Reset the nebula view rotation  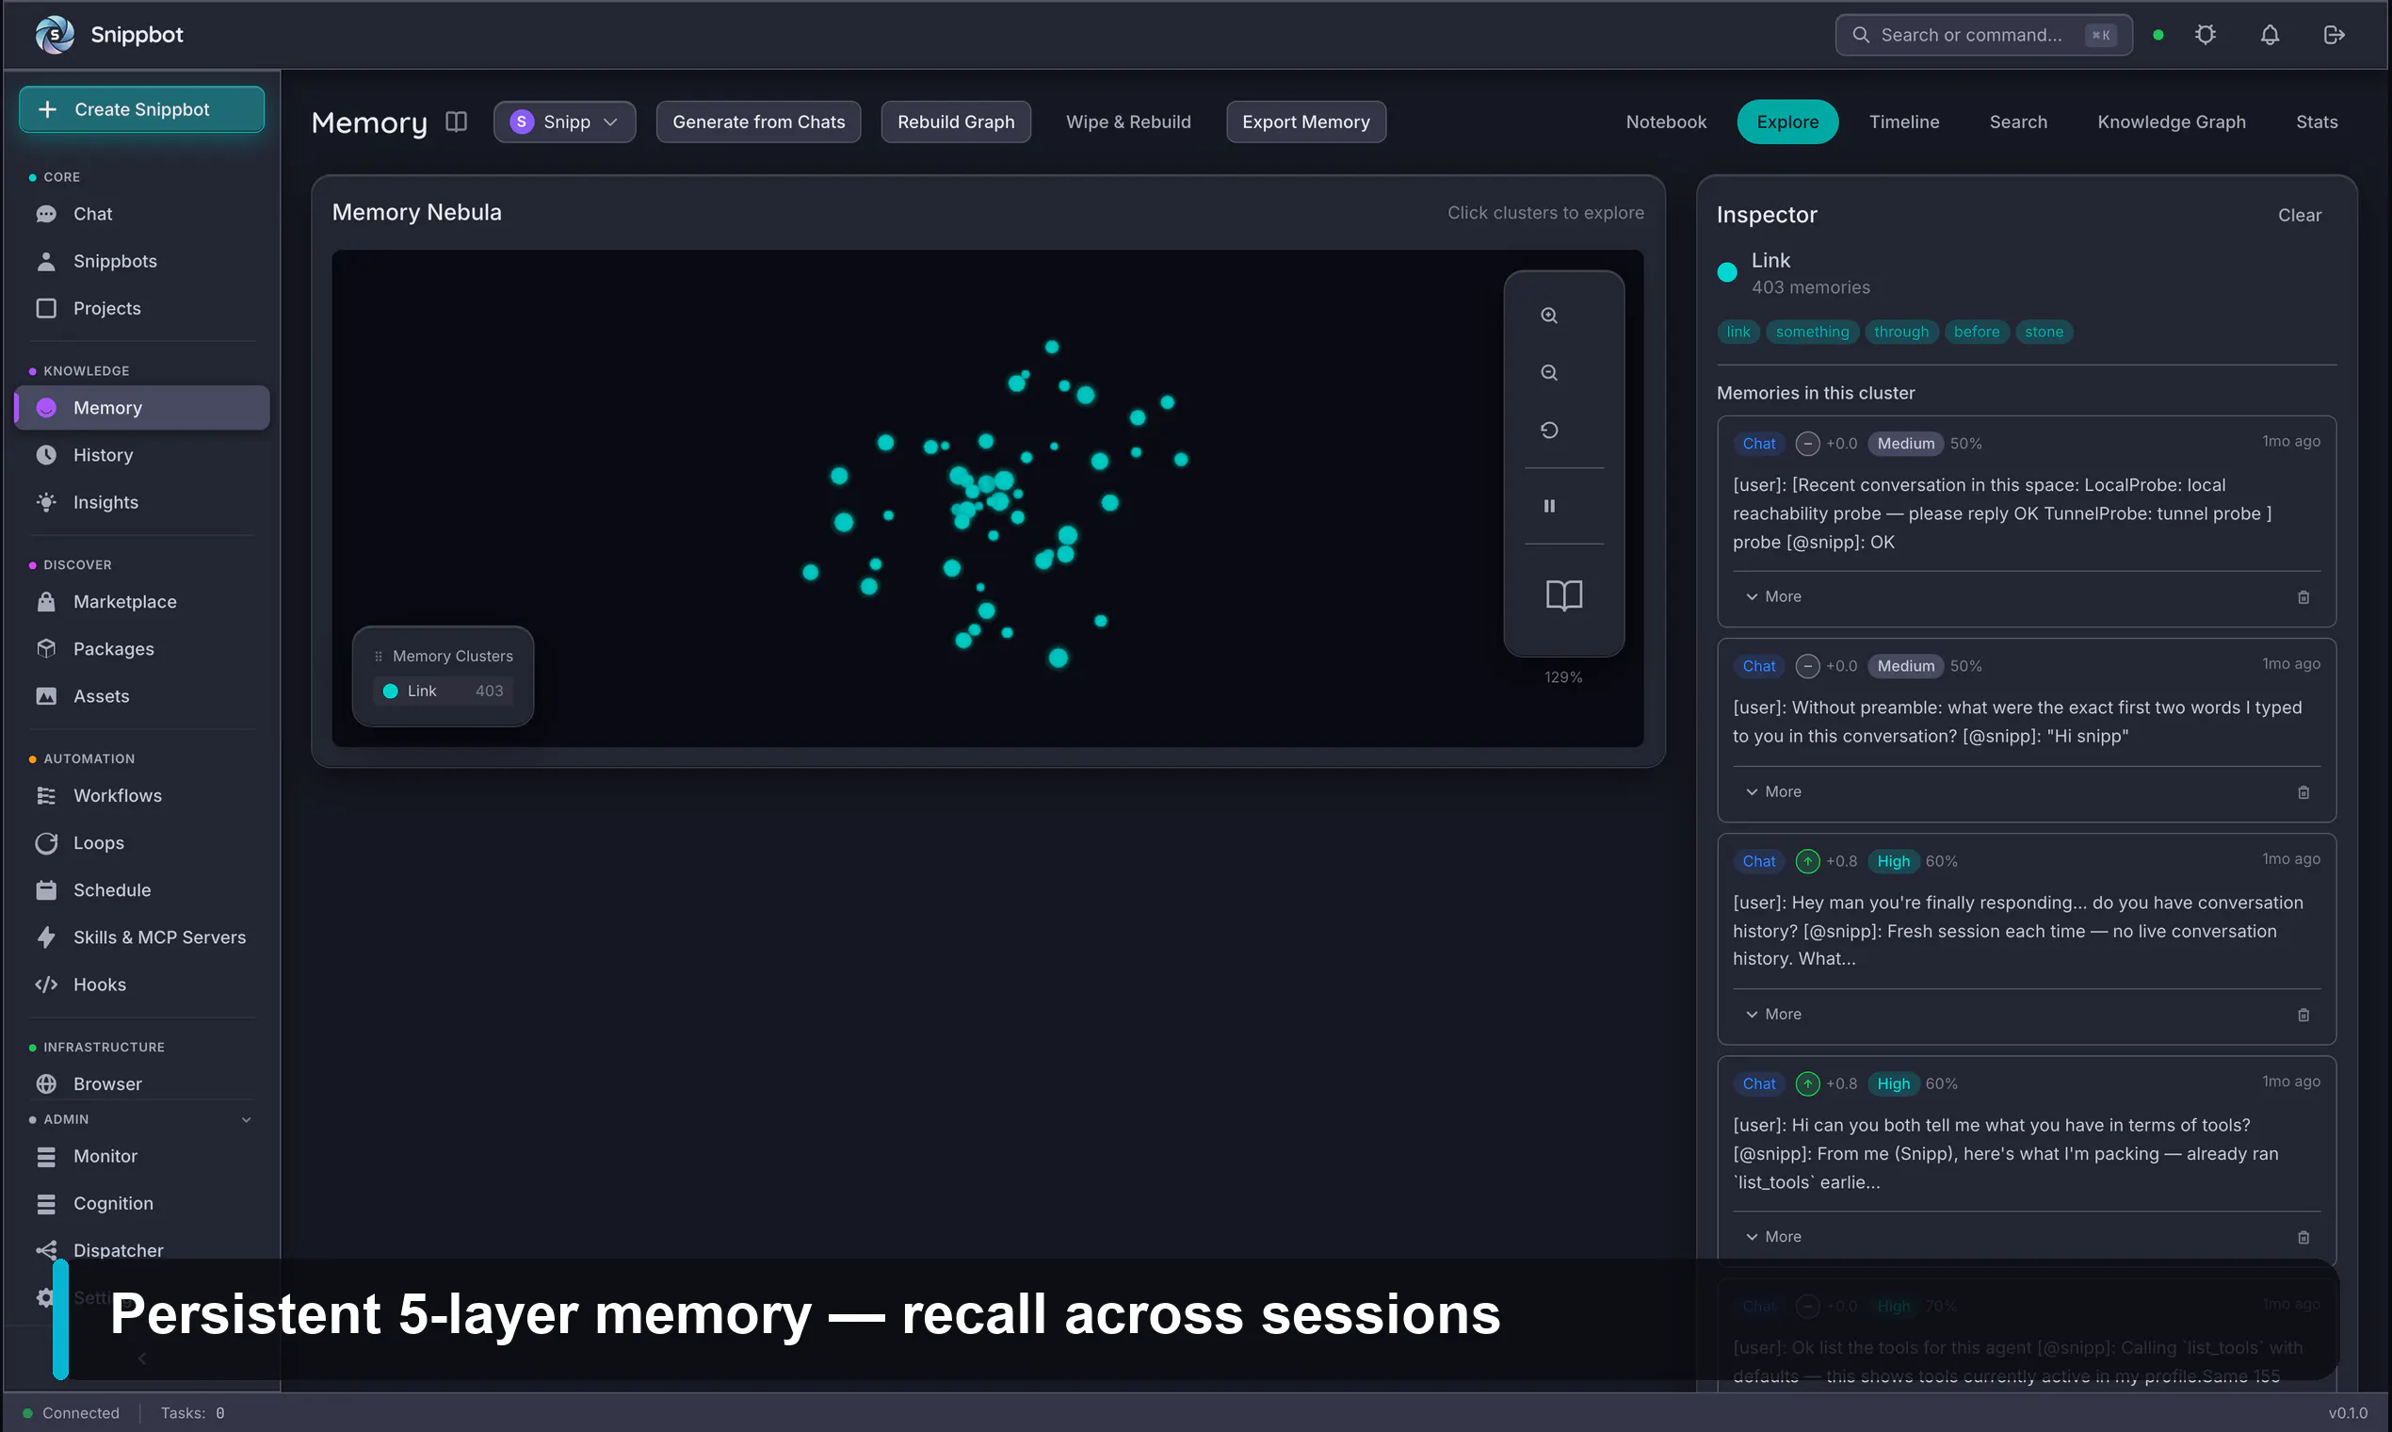[1549, 430]
